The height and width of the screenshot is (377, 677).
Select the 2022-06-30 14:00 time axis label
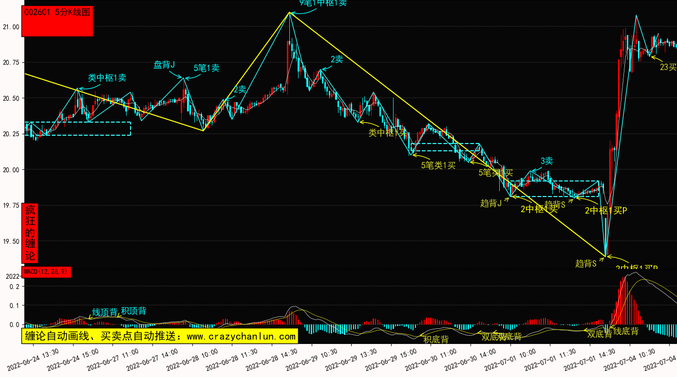click(x=471, y=359)
